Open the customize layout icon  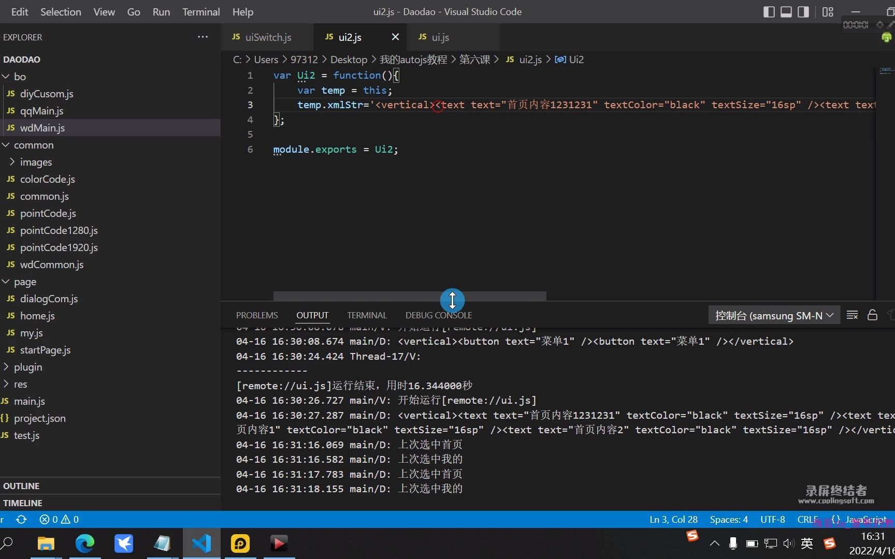click(828, 12)
